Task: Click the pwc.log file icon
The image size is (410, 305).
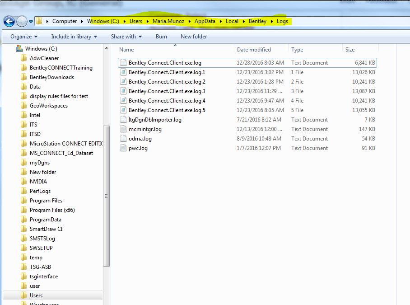Action: (123, 148)
